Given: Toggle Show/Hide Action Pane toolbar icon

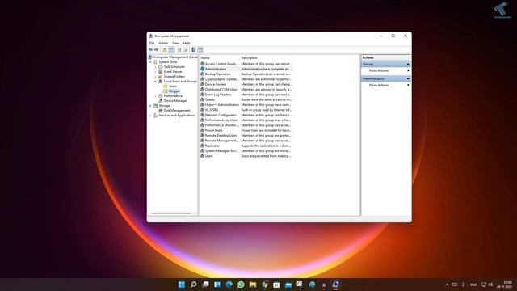Looking at the screenshot, I should [200, 50].
